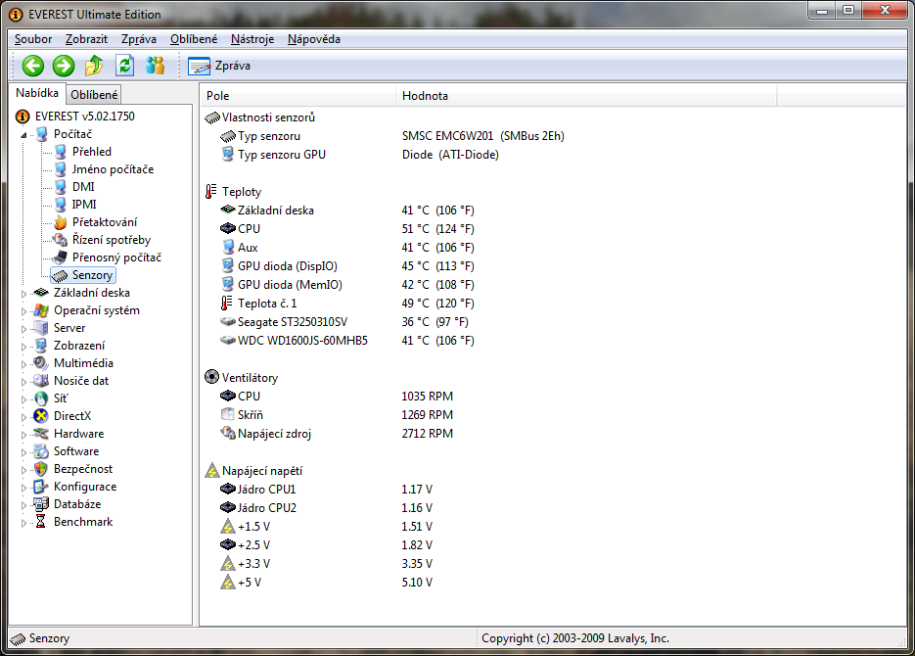The image size is (915, 656).
Task: Click the DirectX tree icon
Action: pyautogui.click(x=41, y=416)
